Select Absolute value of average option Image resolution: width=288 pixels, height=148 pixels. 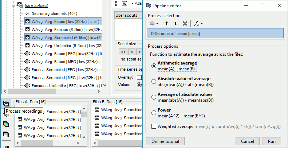[154, 82]
